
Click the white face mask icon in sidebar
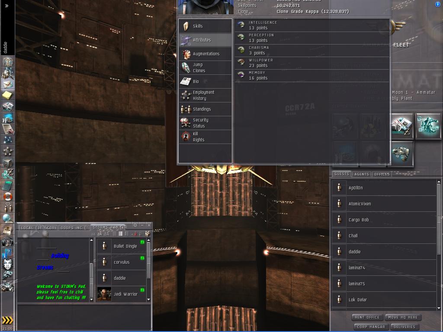[x=8, y=264]
